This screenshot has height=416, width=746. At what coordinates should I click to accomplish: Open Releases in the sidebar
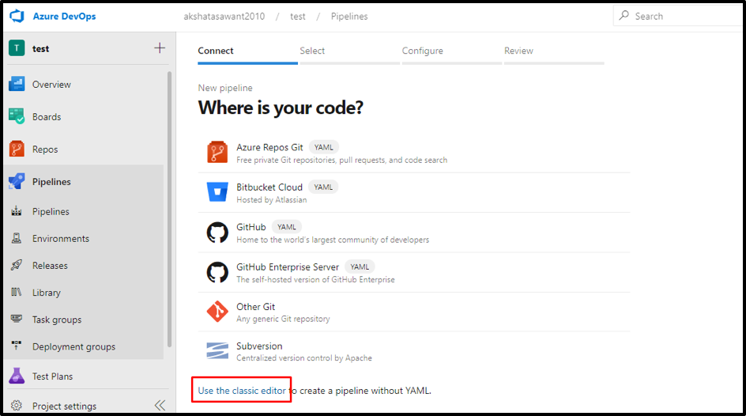click(x=50, y=266)
